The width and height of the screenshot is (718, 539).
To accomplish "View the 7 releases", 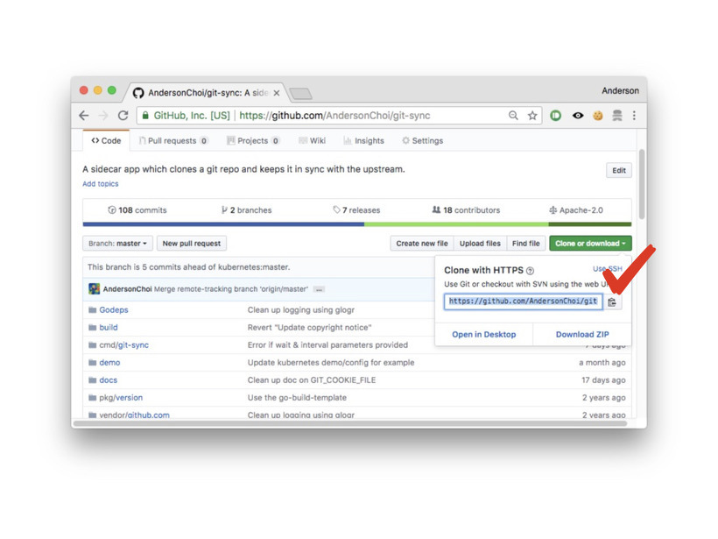I will [x=356, y=210].
